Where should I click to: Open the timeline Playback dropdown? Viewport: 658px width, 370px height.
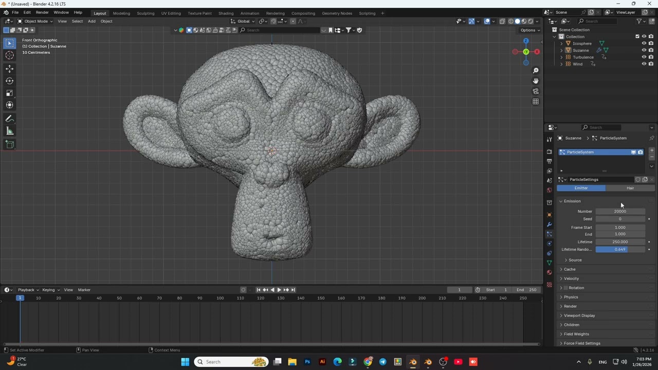pyautogui.click(x=28, y=290)
